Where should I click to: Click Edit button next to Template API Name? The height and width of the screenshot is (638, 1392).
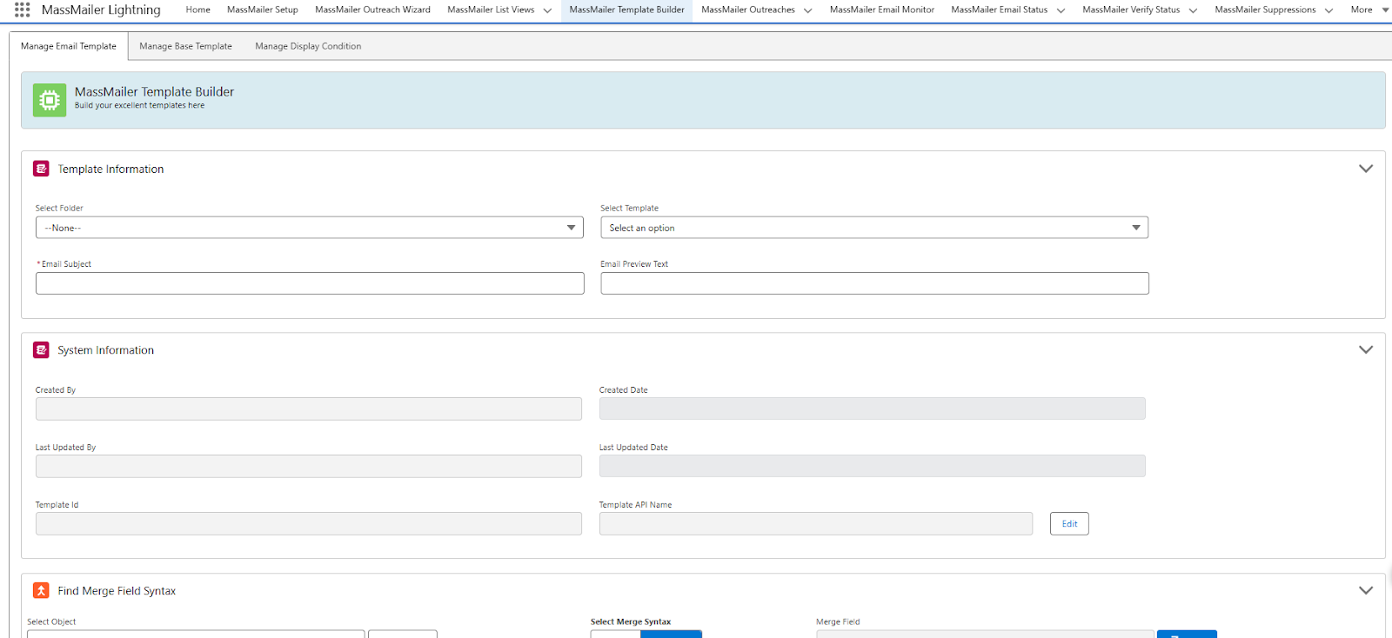[x=1068, y=523]
